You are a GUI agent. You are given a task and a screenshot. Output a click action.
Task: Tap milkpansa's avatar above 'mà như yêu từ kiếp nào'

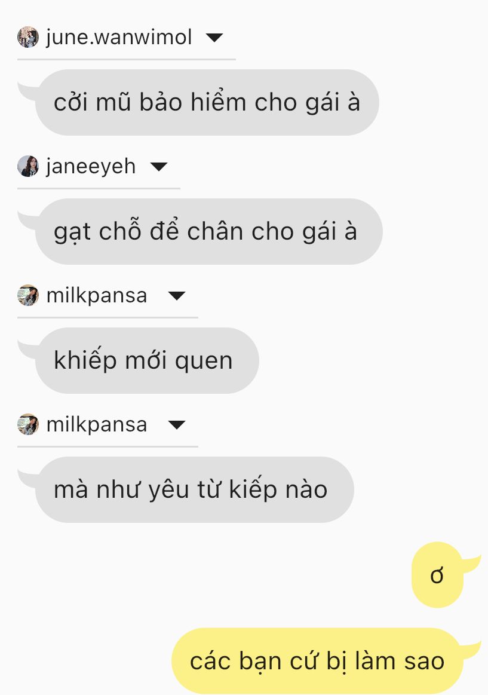point(28,424)
